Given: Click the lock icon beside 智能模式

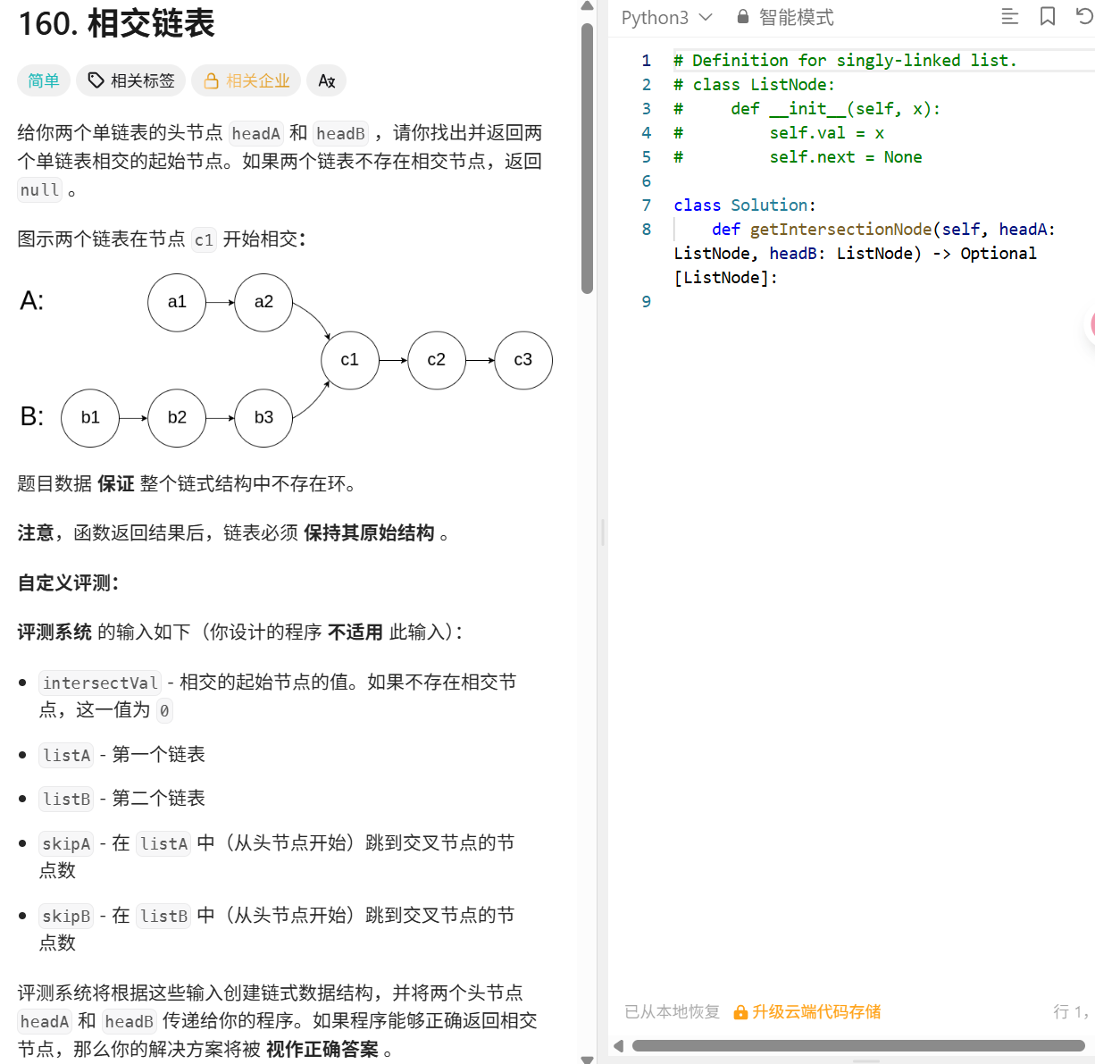Looking at the screenshot, I should point(743,17).
